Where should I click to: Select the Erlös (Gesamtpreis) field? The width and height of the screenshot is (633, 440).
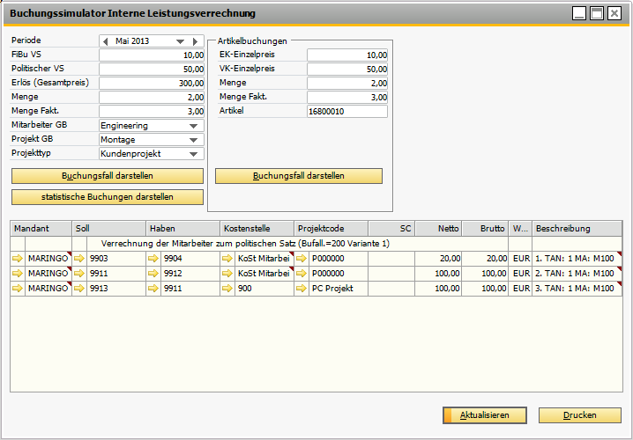[x=152, y=84]
